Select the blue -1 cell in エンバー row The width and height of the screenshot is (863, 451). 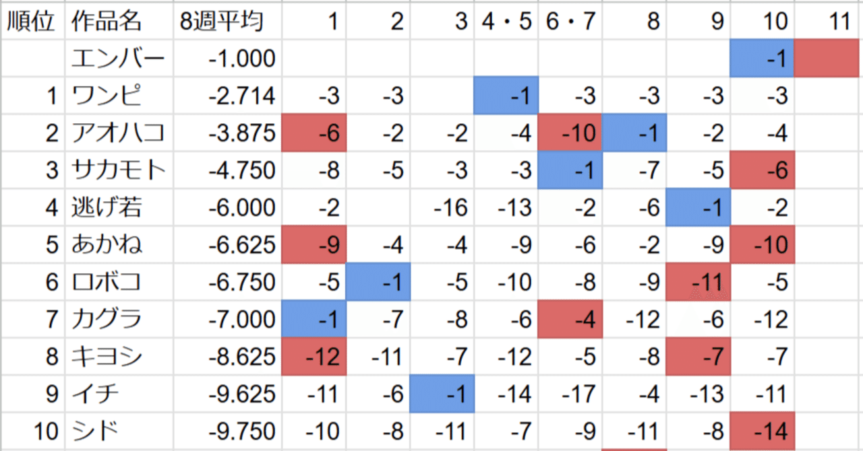pos(763,59)
